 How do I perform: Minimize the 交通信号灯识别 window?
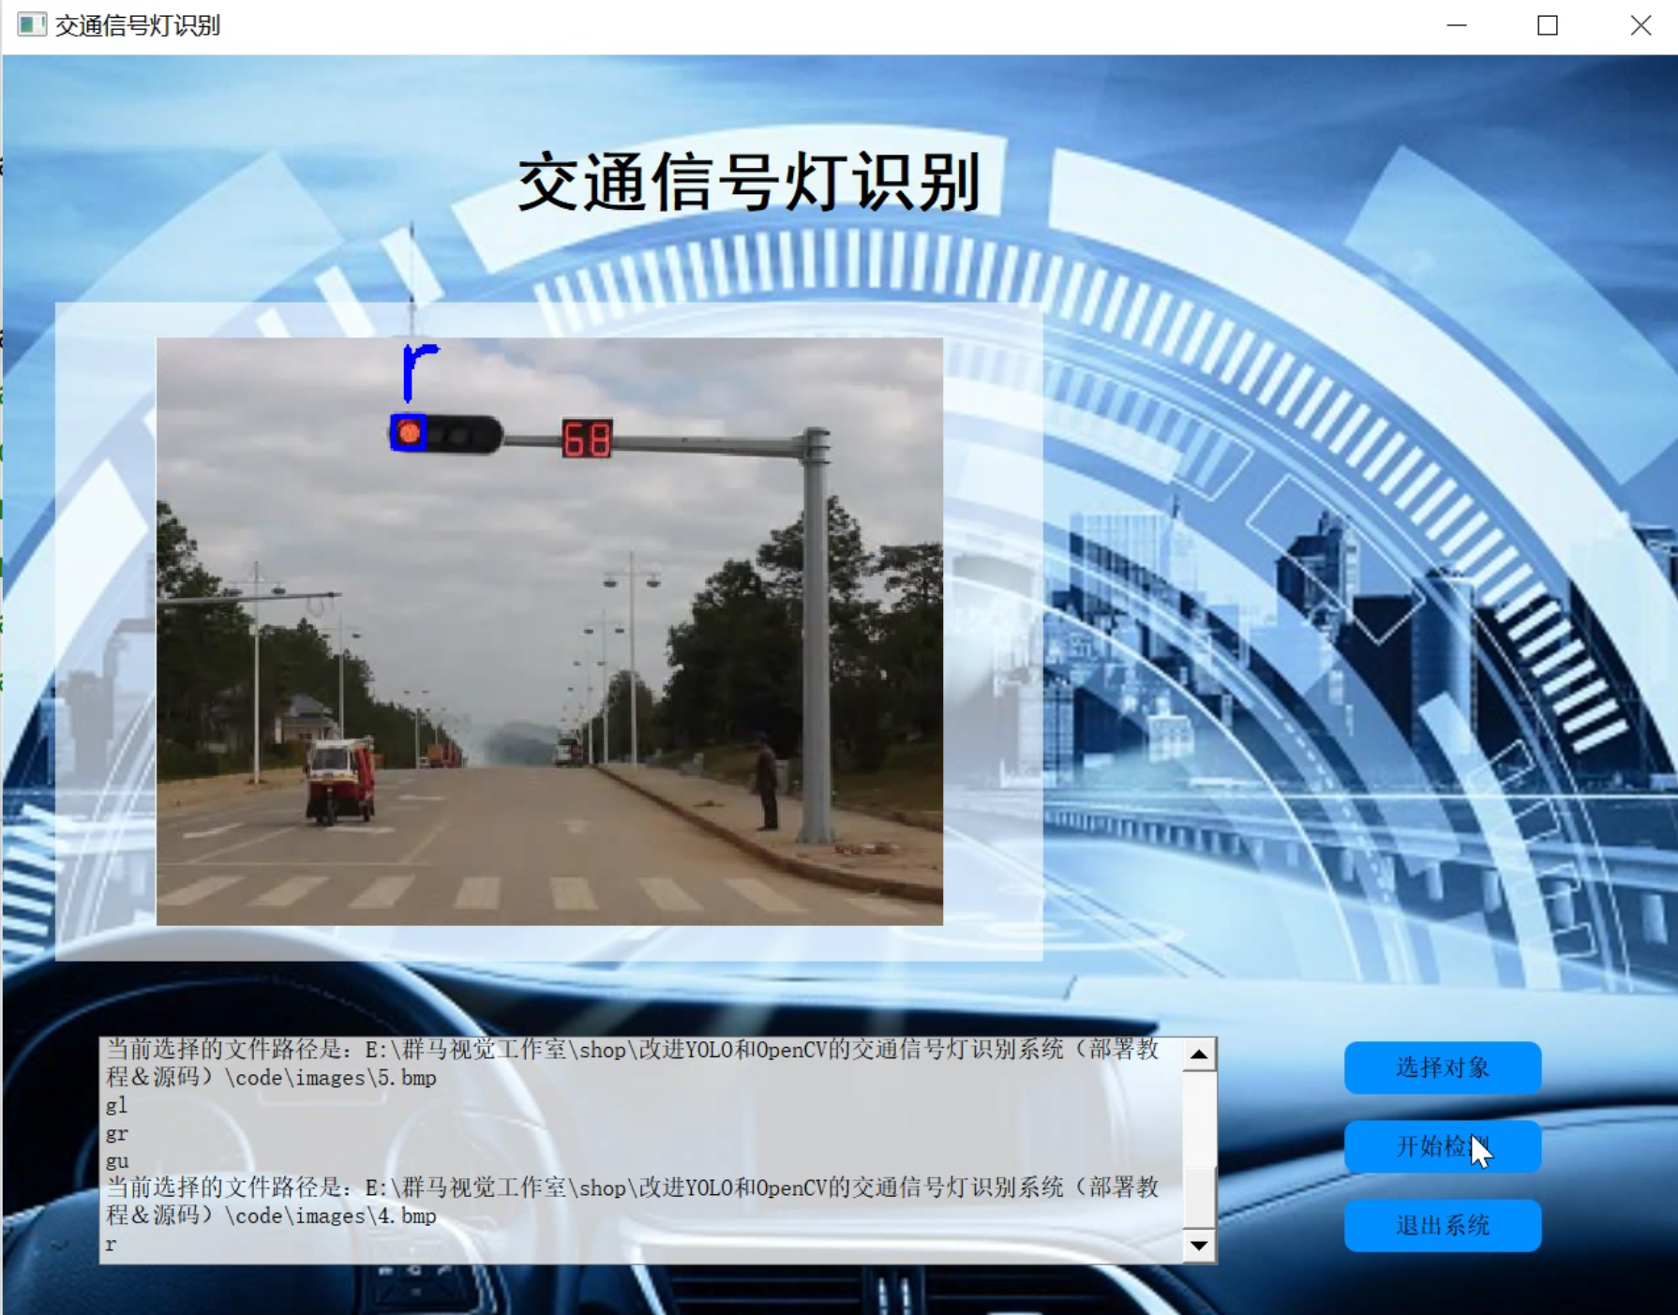(1456, 25)
